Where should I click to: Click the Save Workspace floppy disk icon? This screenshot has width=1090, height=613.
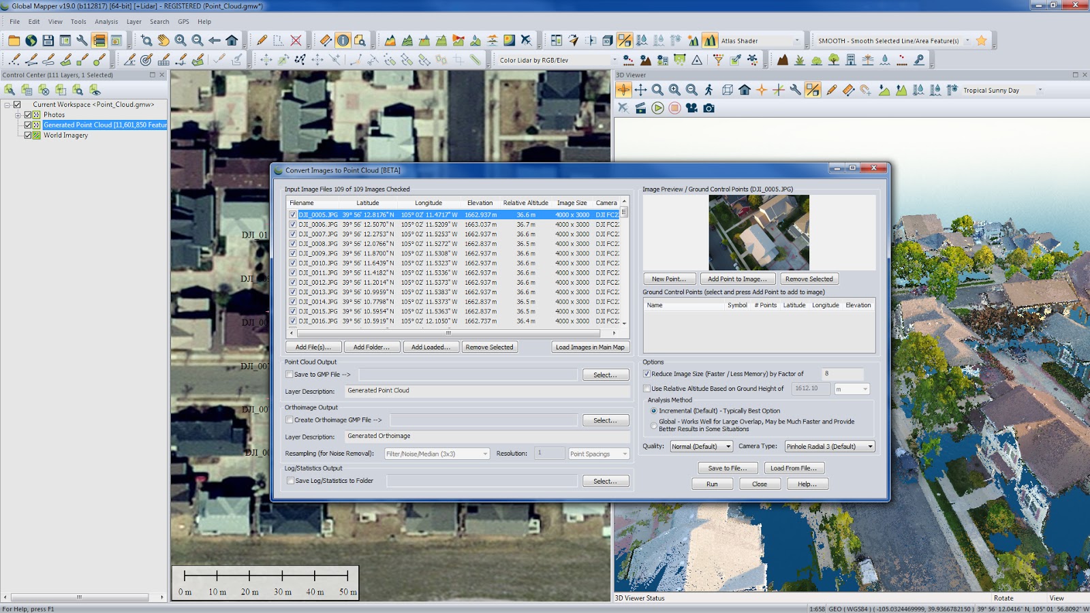point(48,41)
